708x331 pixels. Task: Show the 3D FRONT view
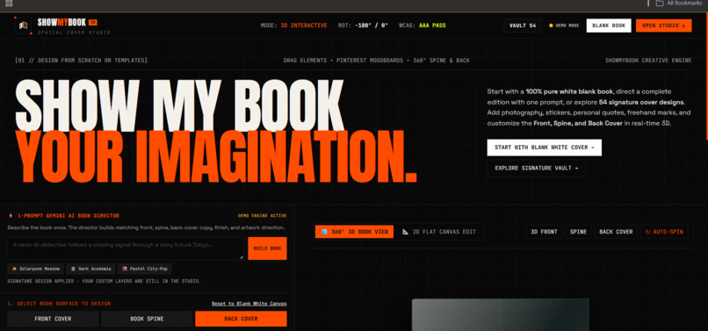(544, 232)
